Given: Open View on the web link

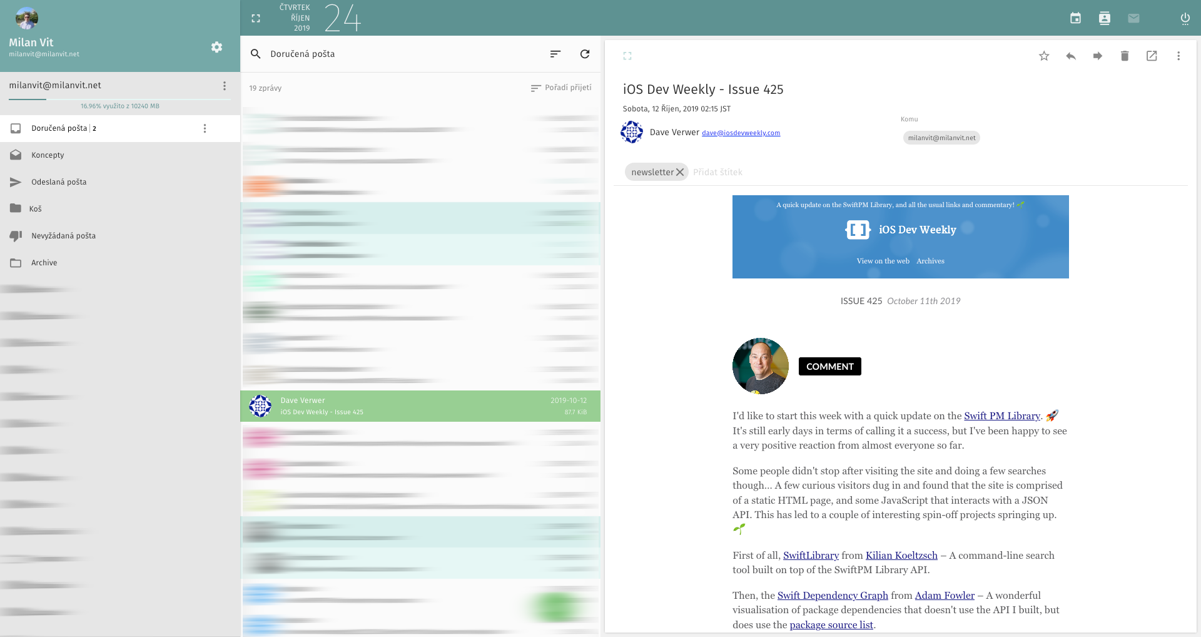Looking at the screenshot, I should (883, 261).
